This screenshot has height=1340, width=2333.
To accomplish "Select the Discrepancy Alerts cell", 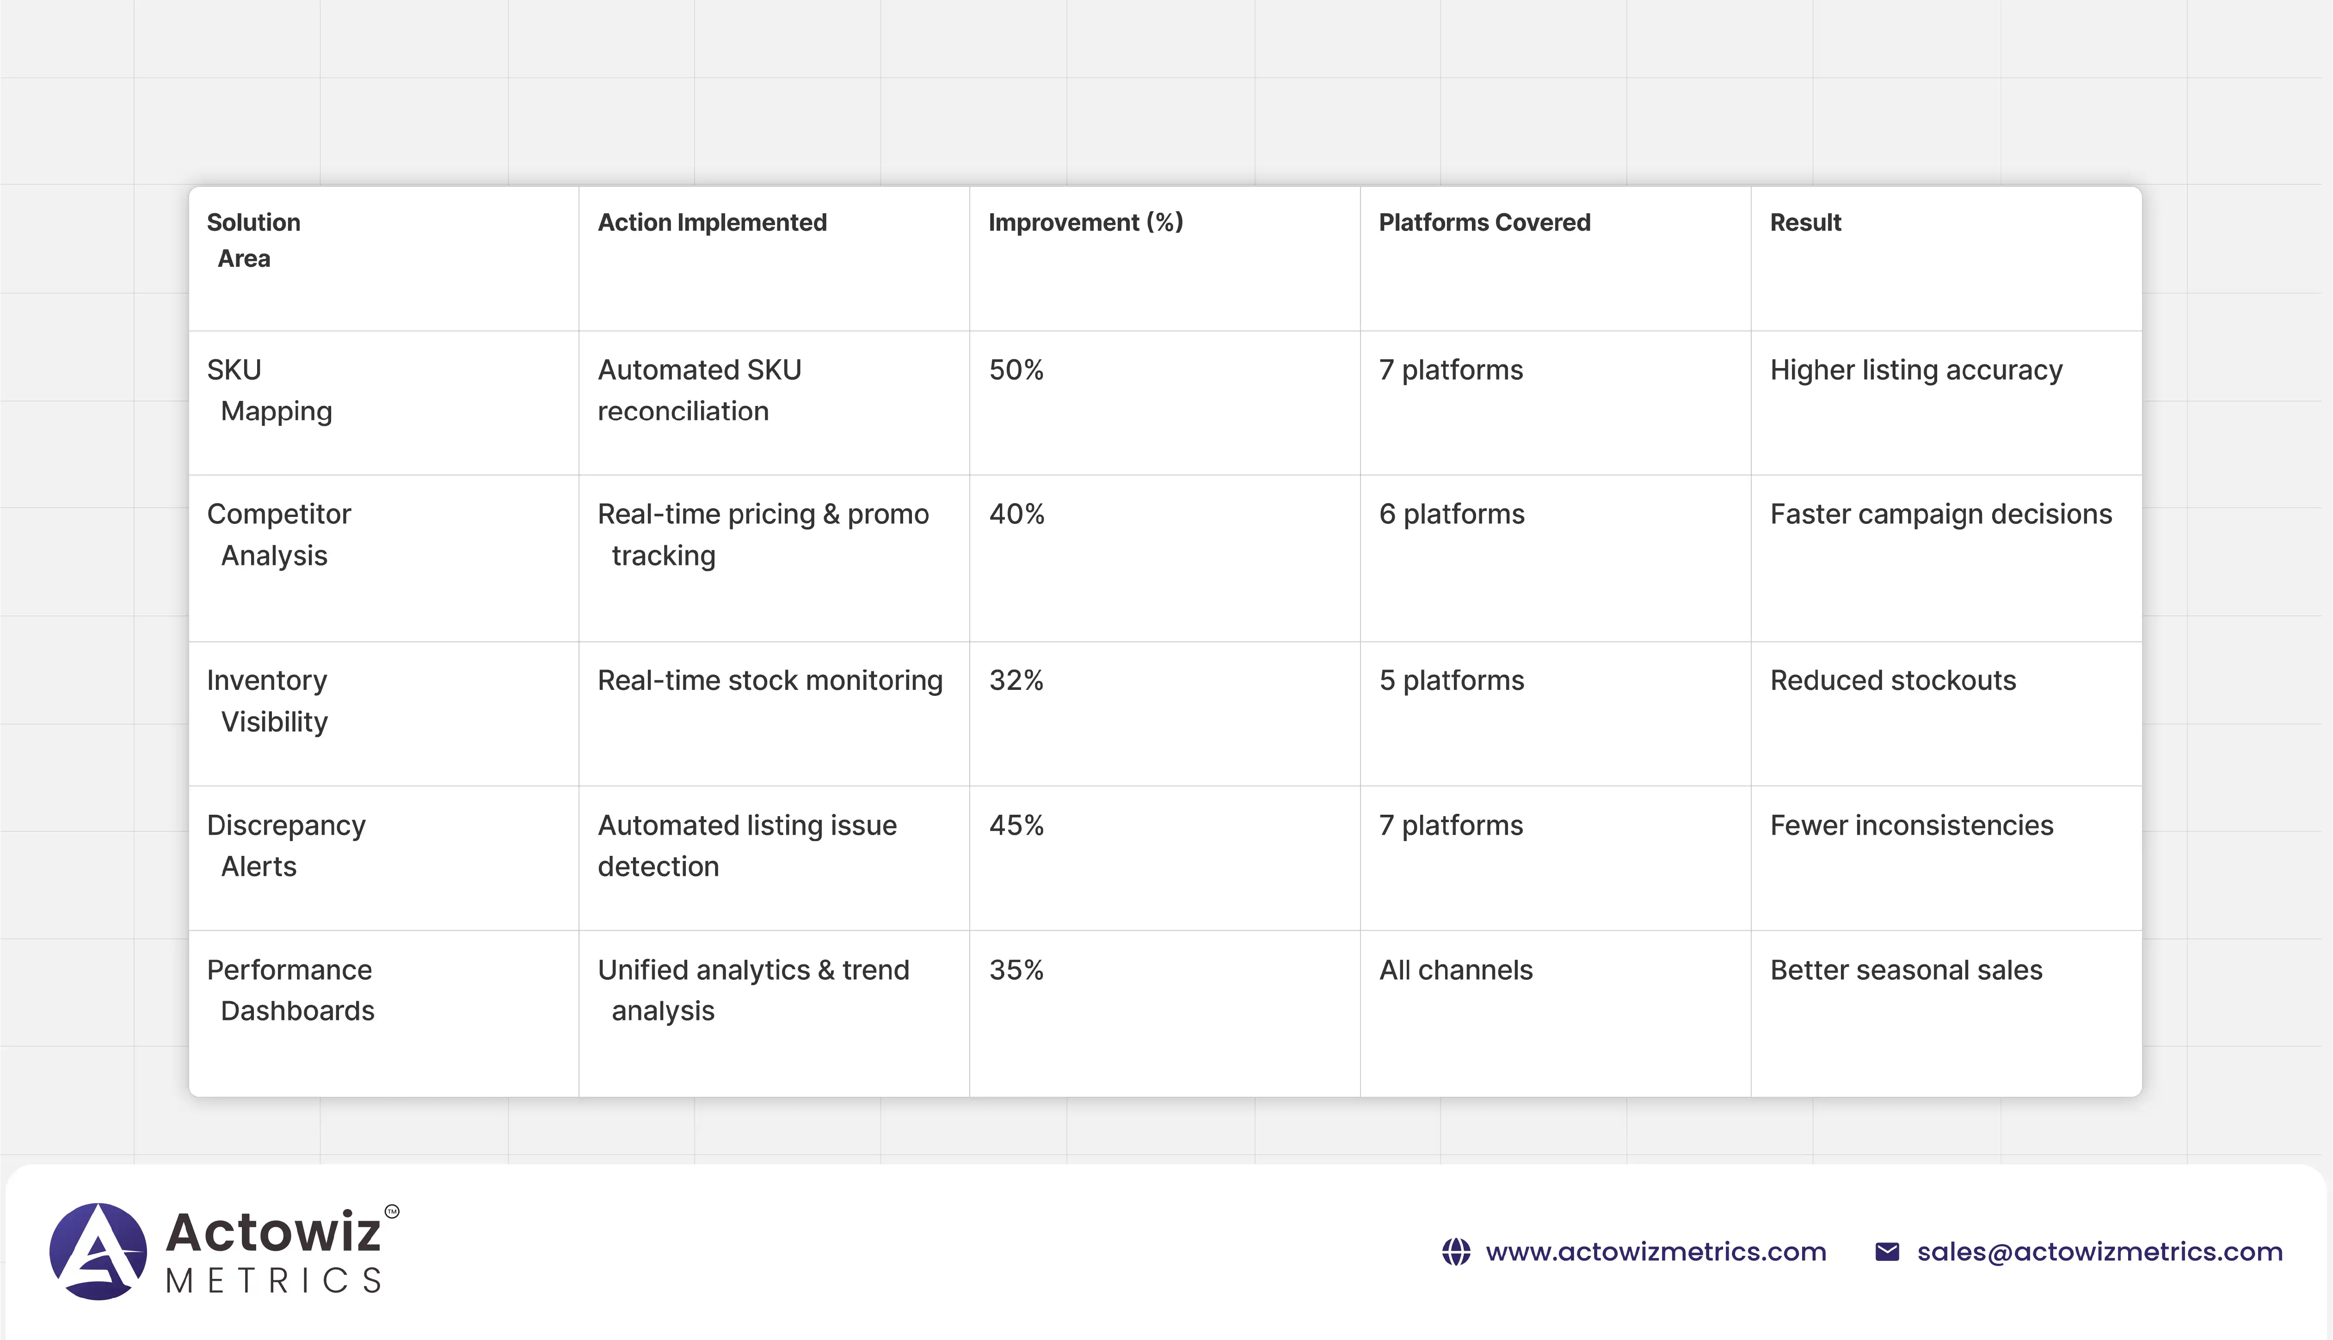I will [x=285, y=845].
